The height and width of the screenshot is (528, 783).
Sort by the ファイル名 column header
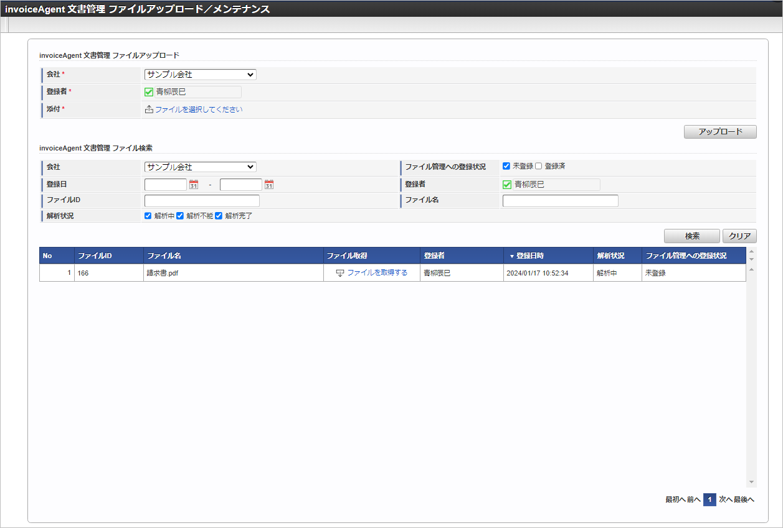point(233,256)
